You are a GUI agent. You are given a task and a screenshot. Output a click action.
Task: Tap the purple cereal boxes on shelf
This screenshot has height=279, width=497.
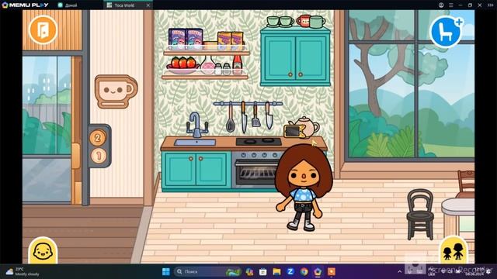tap(186, 40)
